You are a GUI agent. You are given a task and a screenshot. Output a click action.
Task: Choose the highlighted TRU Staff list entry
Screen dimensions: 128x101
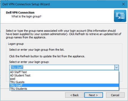point(64,85)
